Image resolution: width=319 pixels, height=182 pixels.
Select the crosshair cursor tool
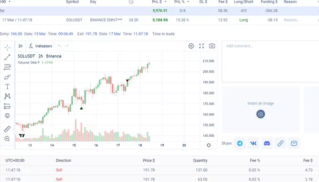(x=7, y=47)
